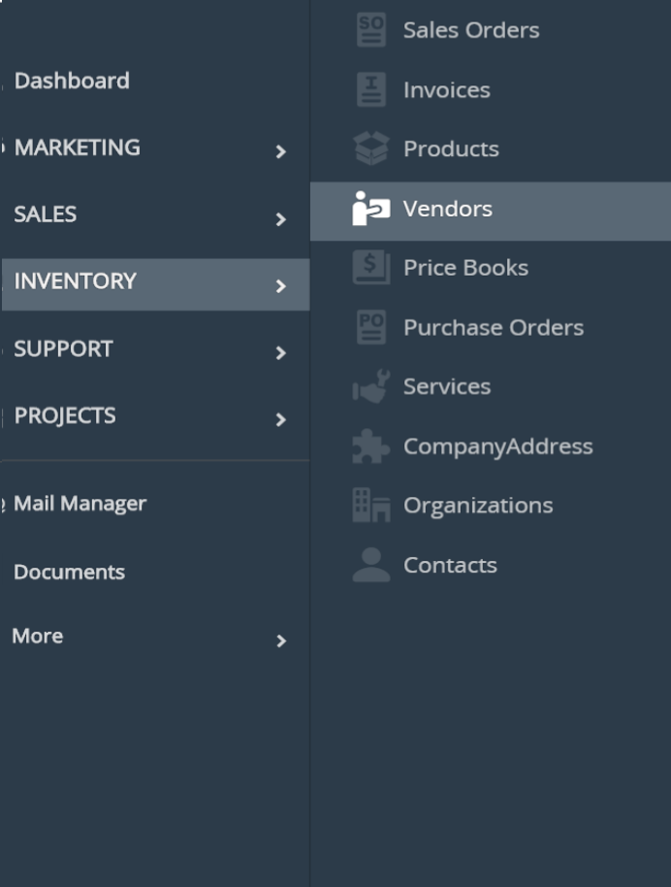Click the Sales Orders document icon
This screenshot has height=887, width=671.
(x=370, y=30)
